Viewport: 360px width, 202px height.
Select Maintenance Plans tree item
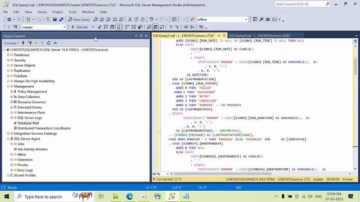[x=31, y=113]
